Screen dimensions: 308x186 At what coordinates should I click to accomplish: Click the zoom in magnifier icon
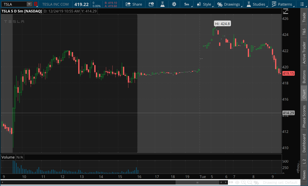point(244,182)
